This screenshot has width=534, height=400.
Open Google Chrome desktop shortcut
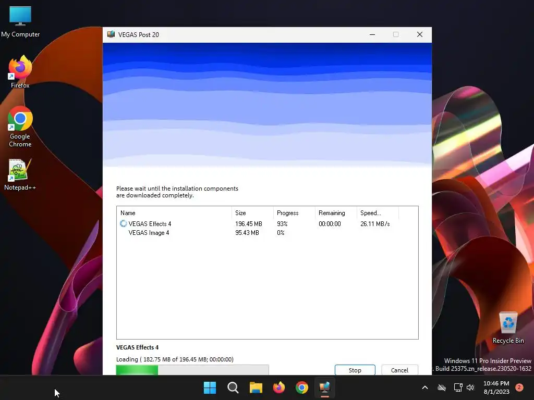point(20,127)
